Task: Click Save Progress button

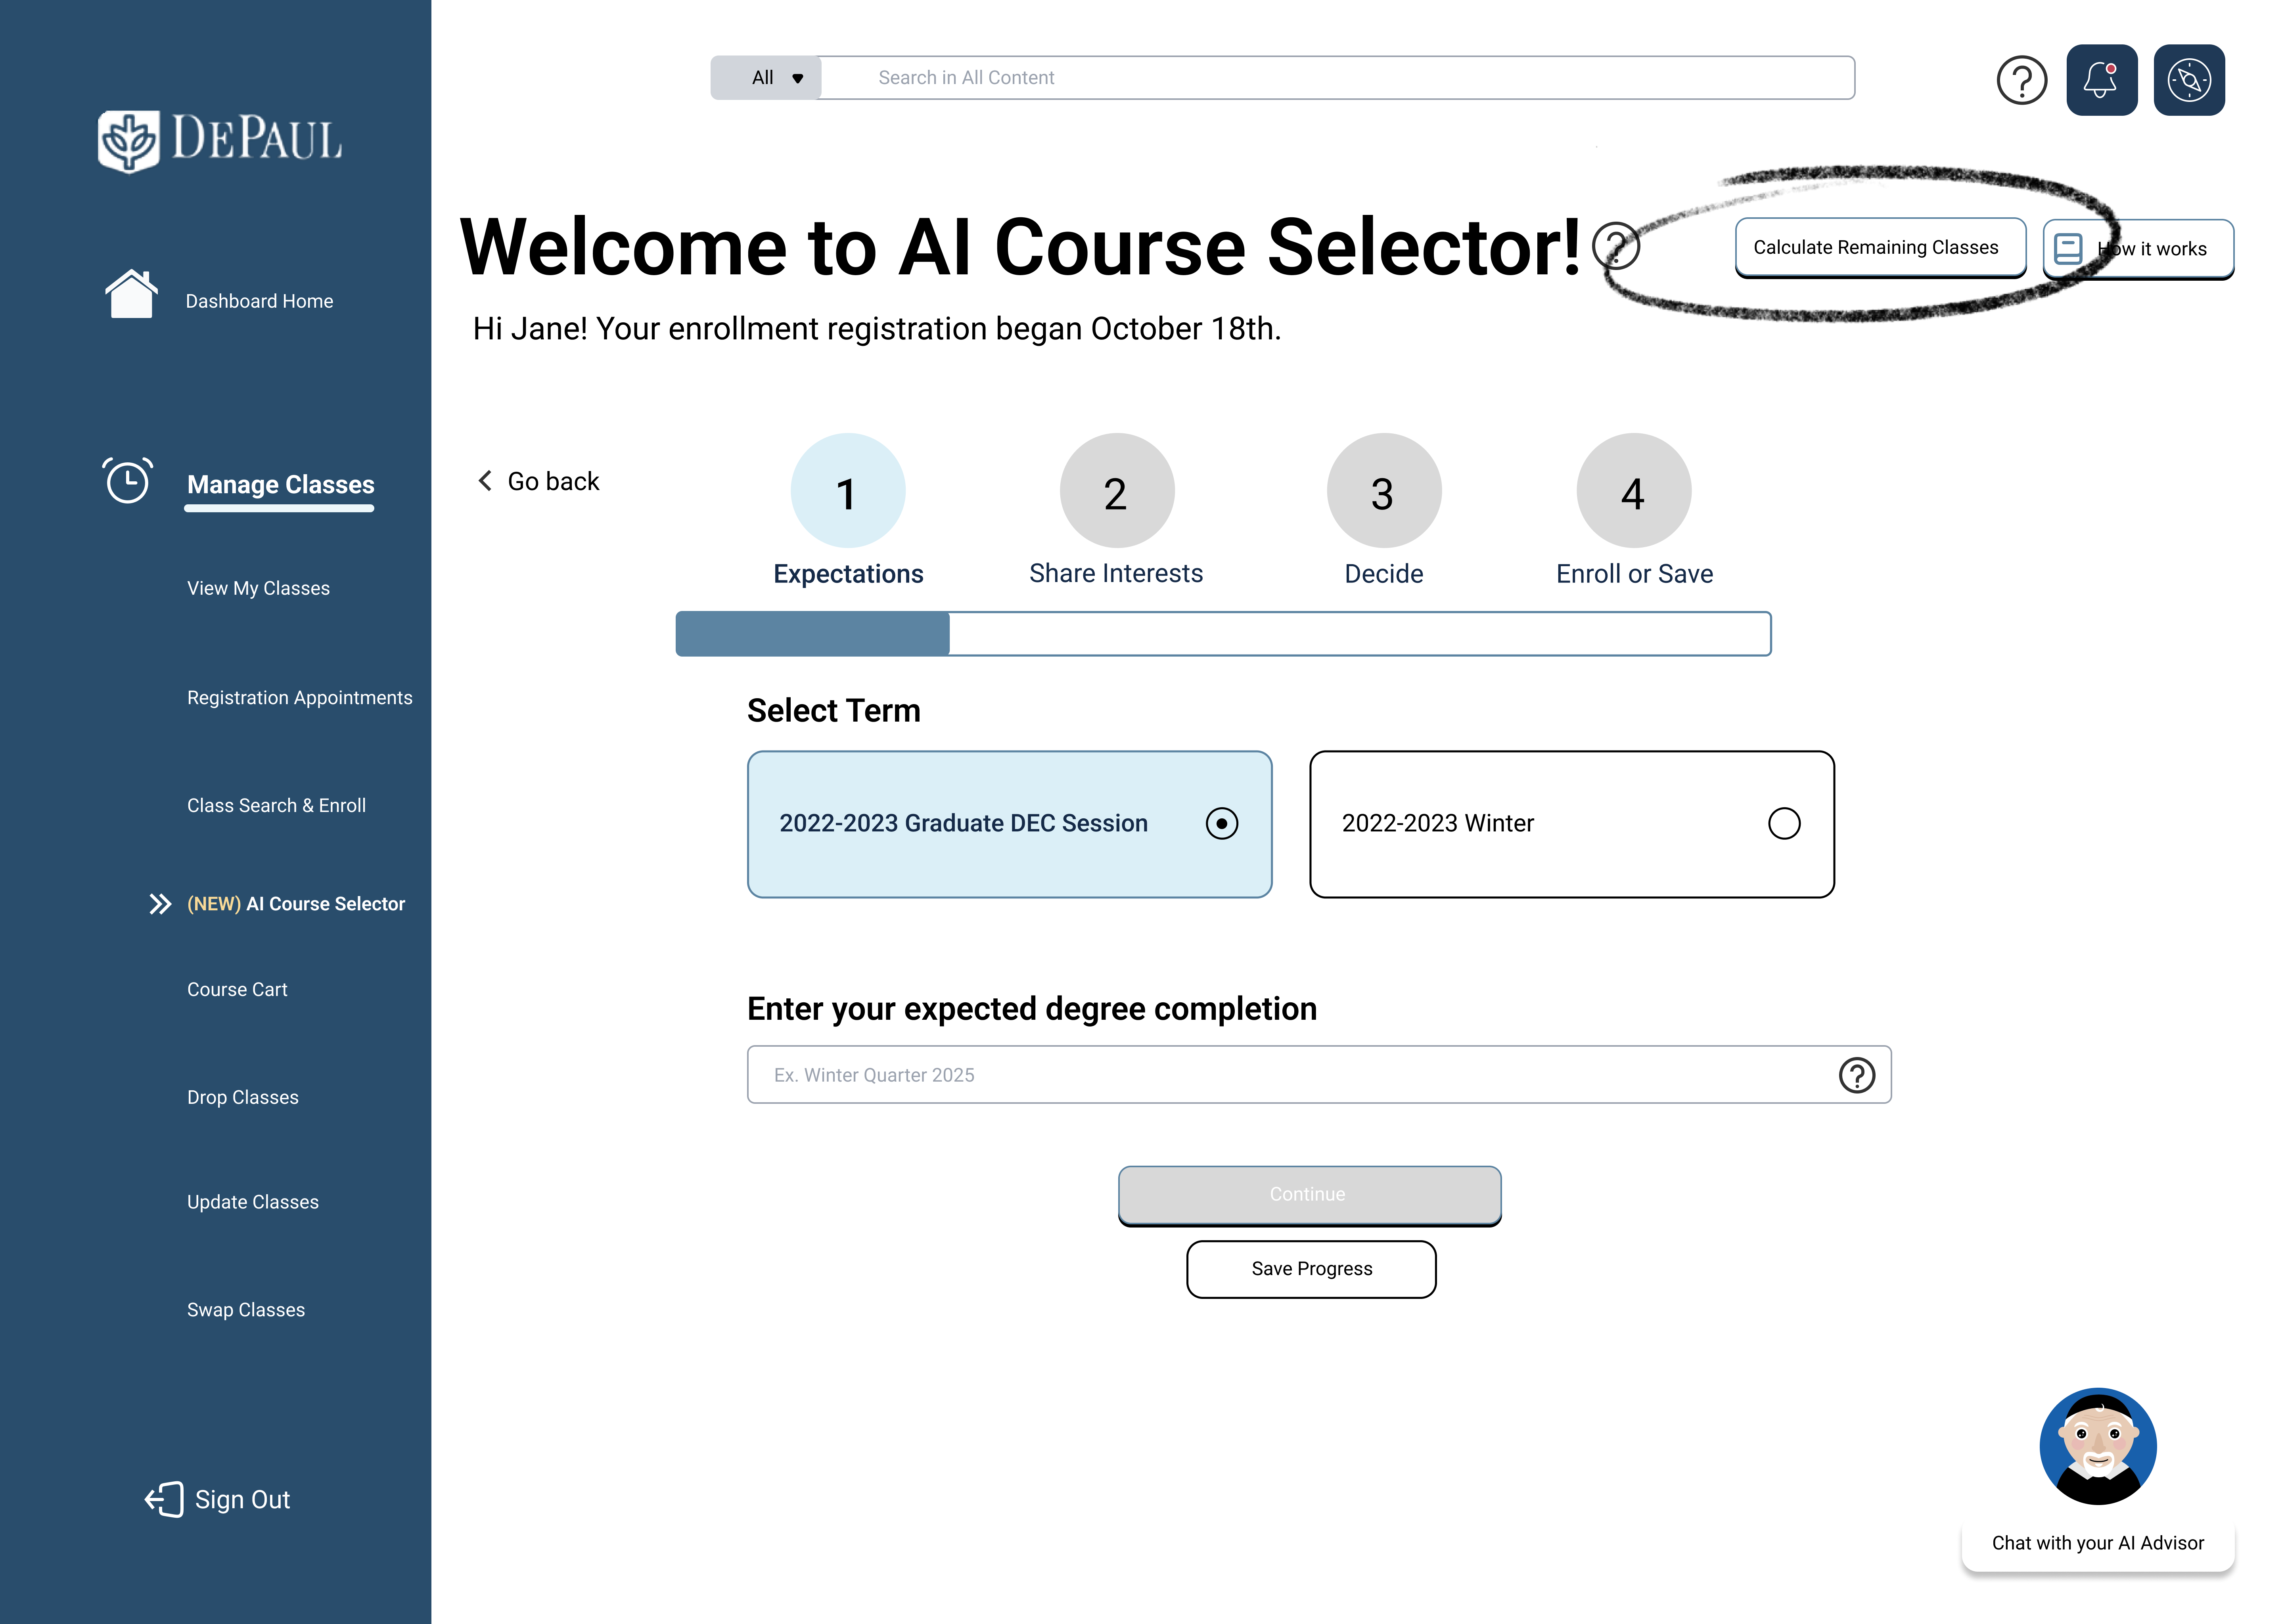Action: (1311, 1269)
